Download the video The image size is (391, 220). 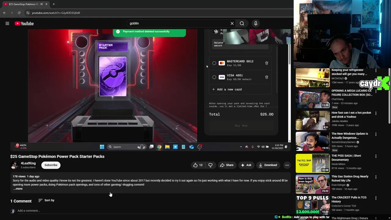pos(268,165)
